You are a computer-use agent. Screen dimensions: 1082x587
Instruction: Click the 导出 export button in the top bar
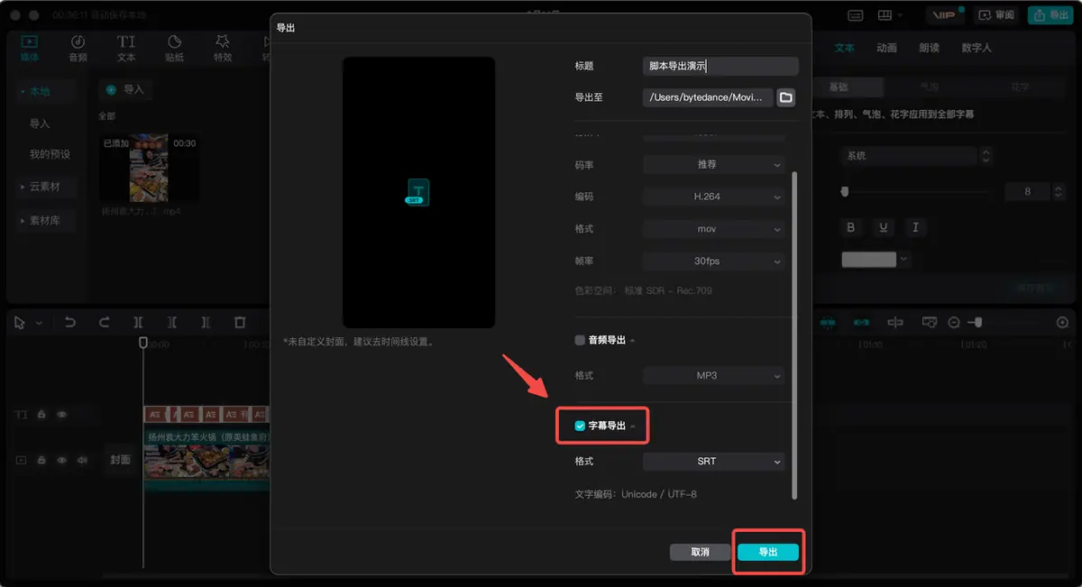[1050, 15]
